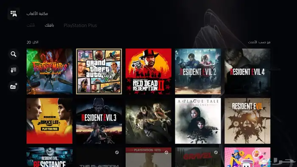Select the Resident Evil 2 tile
Image resolution: width=297 pixels, height=167 pixels.
pyautogui.click(x=198, y=72)
